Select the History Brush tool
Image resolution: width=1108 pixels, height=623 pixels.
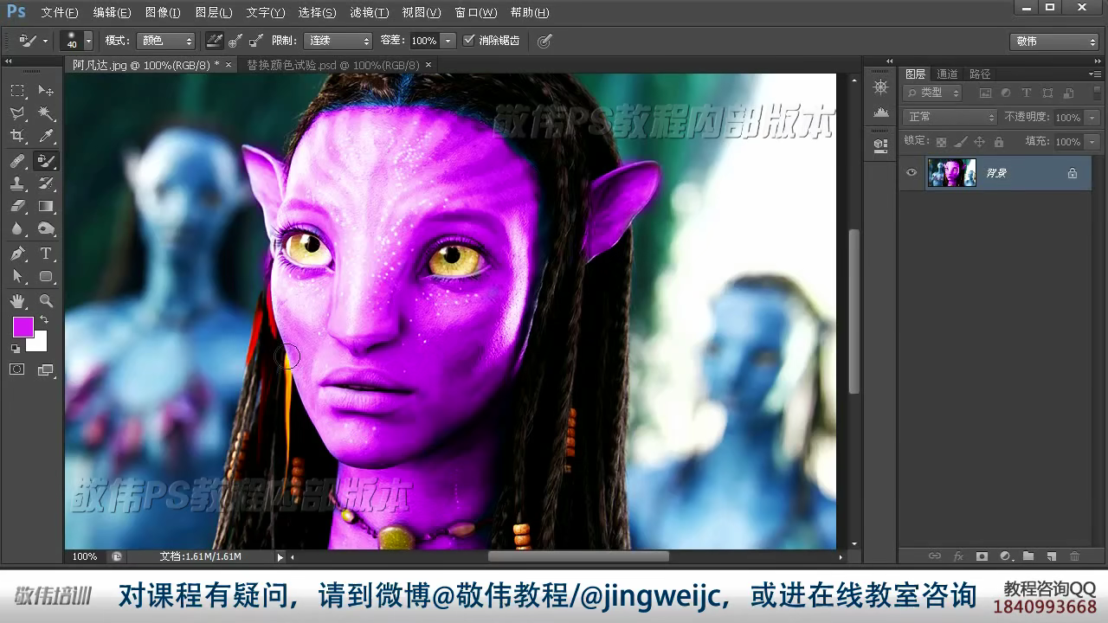click(x=46, y=183)
